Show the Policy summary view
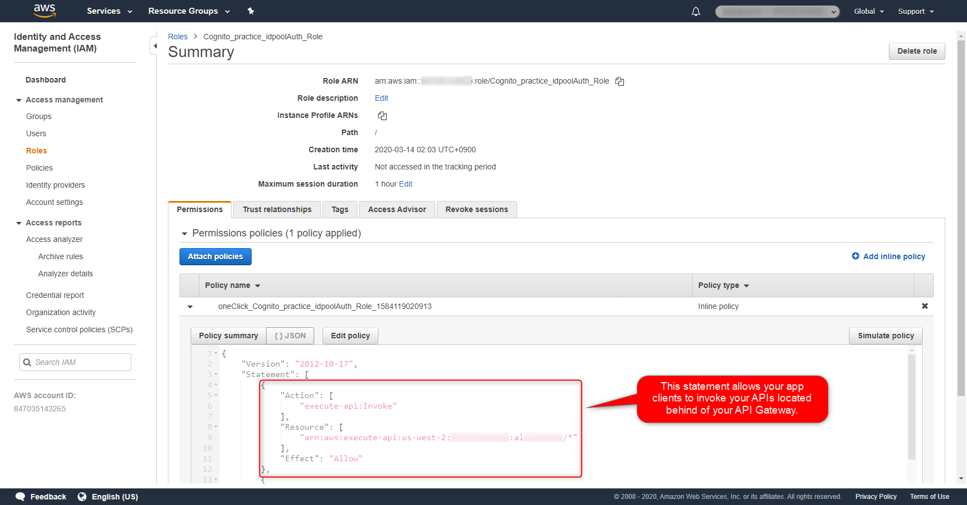This screenshot has height=505, width=967. pyautogui.click(x=228, y=336)
